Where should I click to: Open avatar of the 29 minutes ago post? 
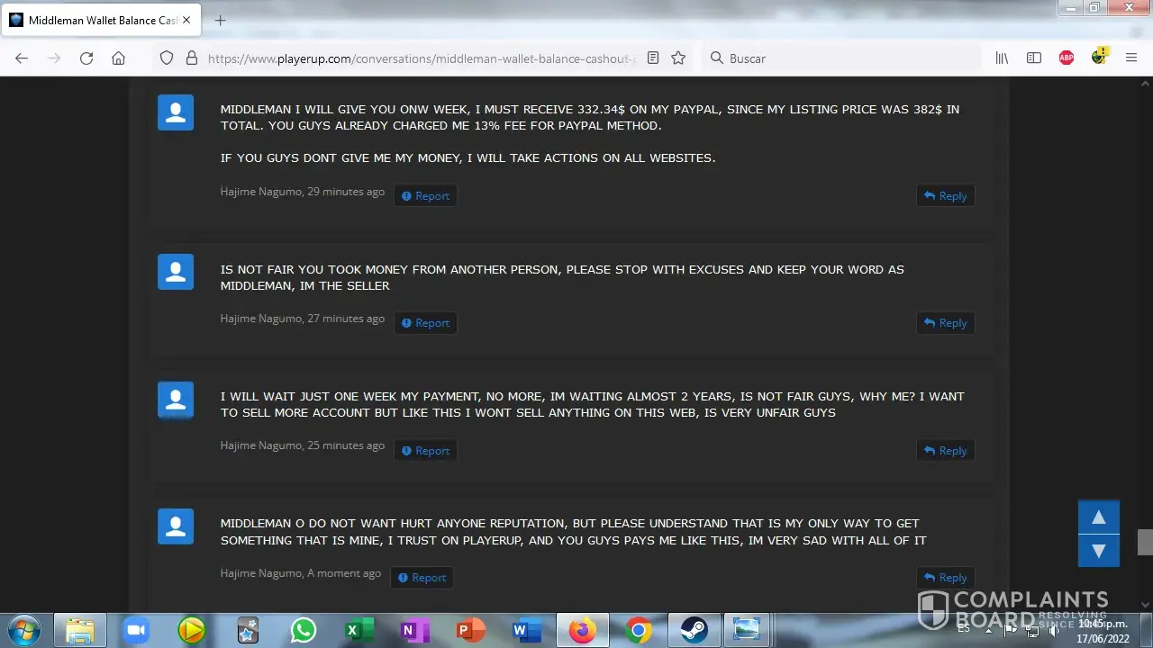[176, 112]
